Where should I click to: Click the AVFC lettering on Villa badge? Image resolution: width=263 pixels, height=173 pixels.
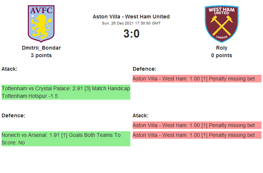41,11
